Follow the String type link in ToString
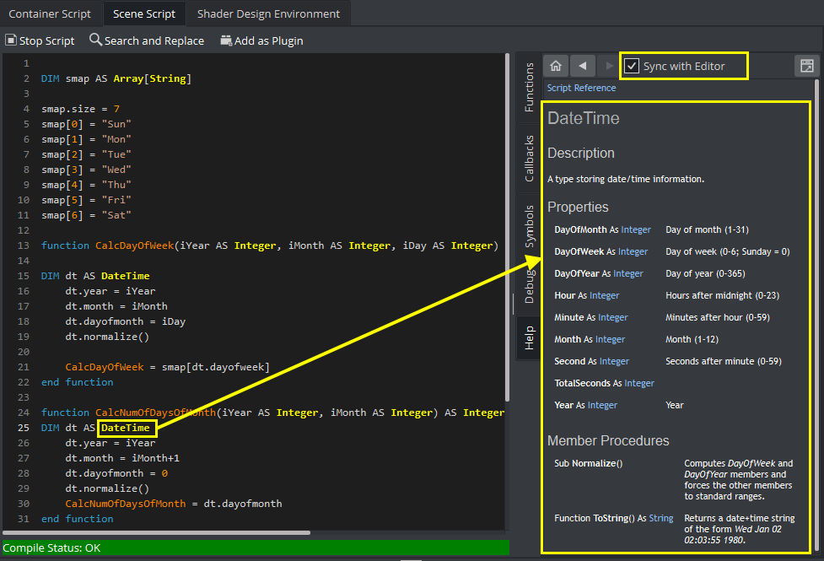The width and height of the screenshot is (824, 561). point(660,518)
